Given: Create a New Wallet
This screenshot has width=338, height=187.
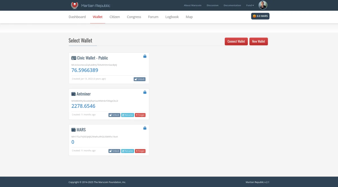Looking at the screenshot, I should click(258, 41).
